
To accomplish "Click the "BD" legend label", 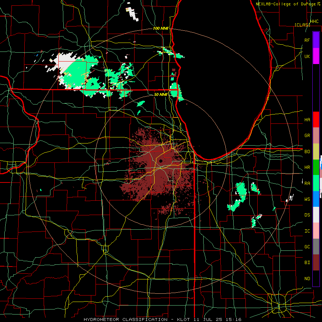I will (307, 152).
